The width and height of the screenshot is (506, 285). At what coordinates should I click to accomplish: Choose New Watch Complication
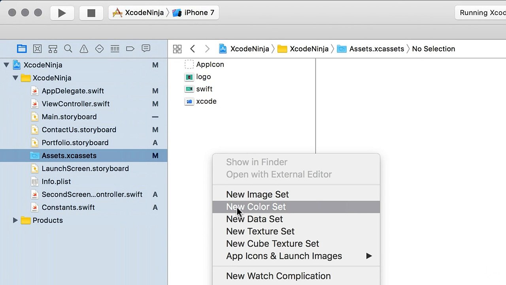pos(296,276)
